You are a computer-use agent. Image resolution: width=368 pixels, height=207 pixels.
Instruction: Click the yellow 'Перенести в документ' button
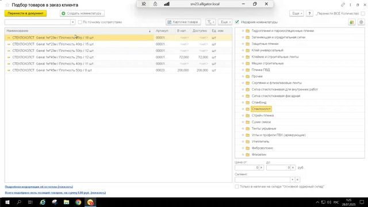(x=25, y=13)
